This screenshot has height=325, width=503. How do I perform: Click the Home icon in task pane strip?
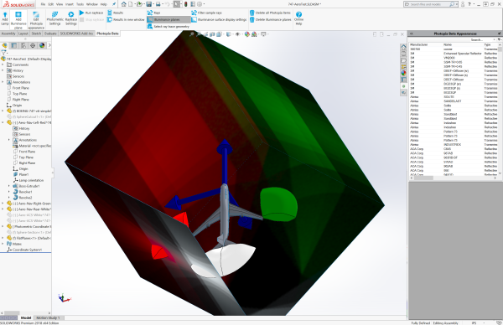click(403, 47)
